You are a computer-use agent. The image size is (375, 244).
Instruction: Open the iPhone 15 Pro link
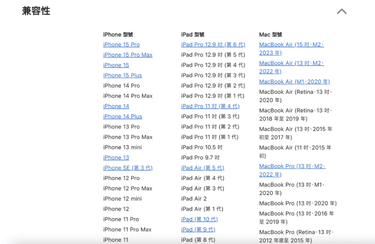pyautogui.click(x=121, y=45)
